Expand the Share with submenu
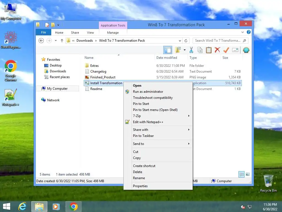 158,130
